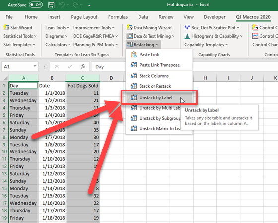
Task: Choose Stack or Restack menu item
Action: (159, 86)
